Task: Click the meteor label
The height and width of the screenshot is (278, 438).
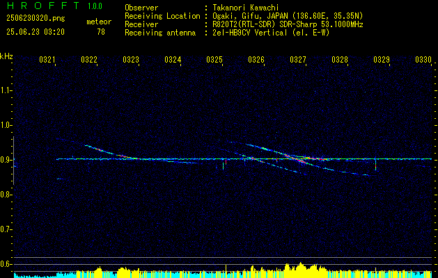Action: (x=99, y=22)
